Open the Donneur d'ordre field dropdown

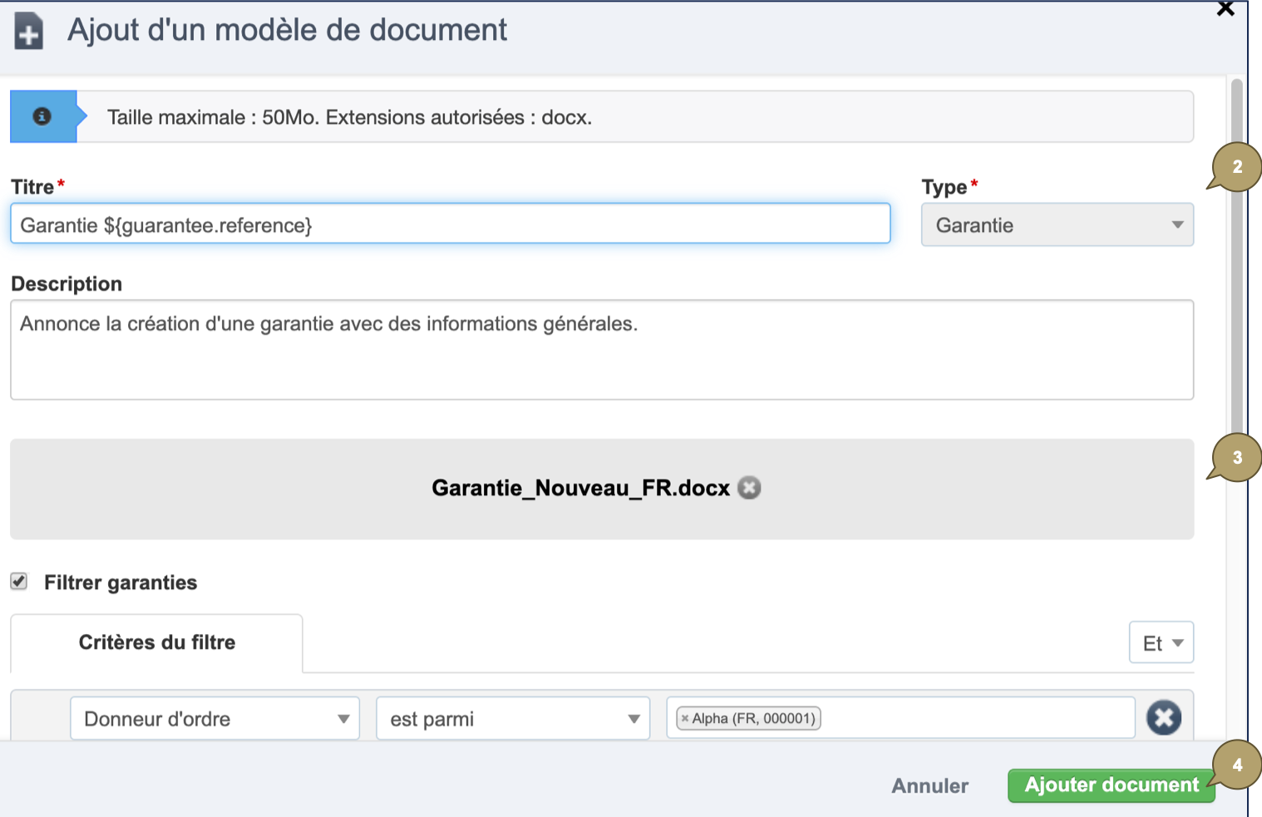point(214,718)
